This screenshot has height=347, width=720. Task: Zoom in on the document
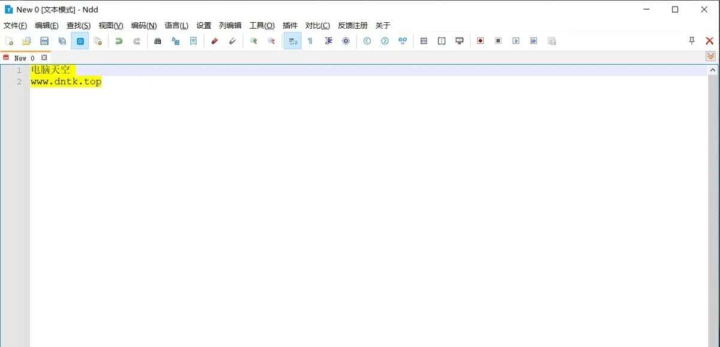253,41
